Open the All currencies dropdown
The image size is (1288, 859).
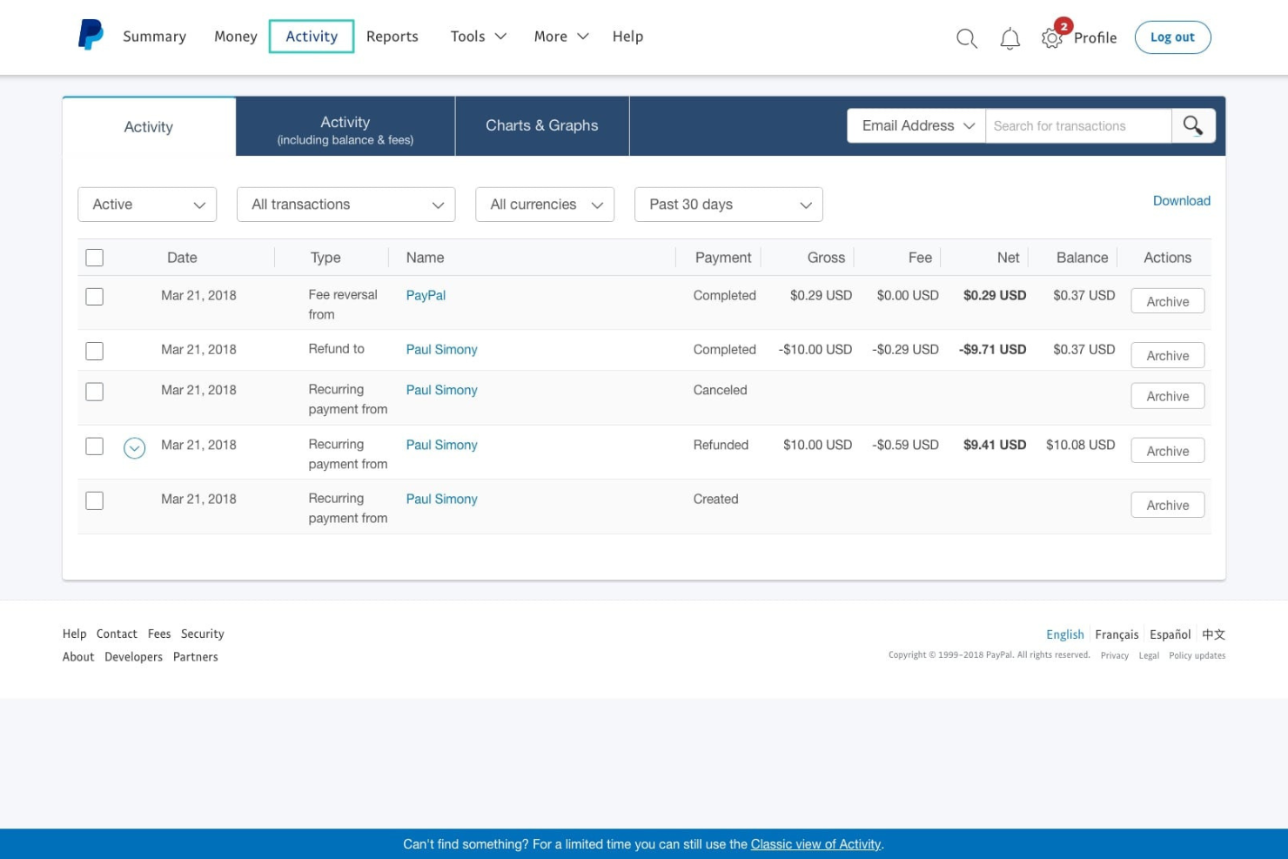tap(544, 205)
